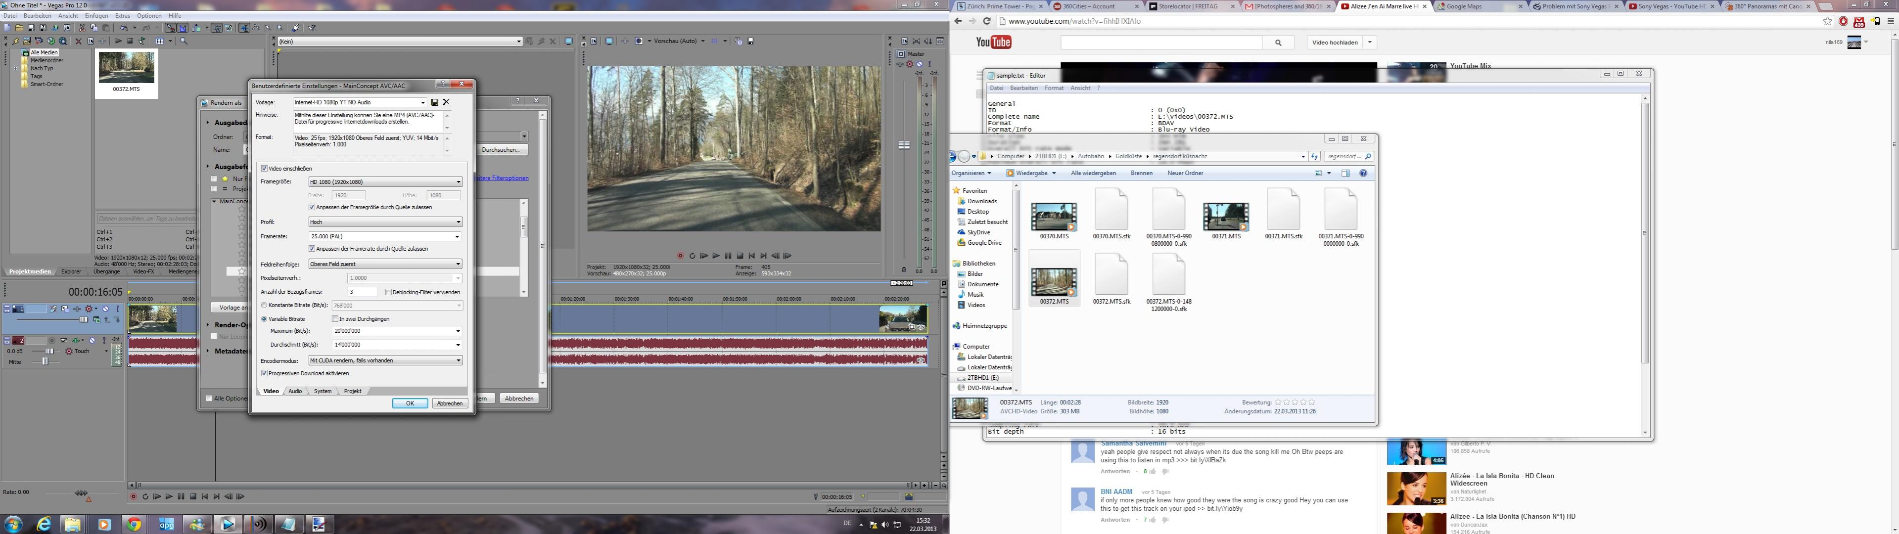Save preview snapshot to file icon
Viewport: 1899px width, 534px height.
click(750, 41)
